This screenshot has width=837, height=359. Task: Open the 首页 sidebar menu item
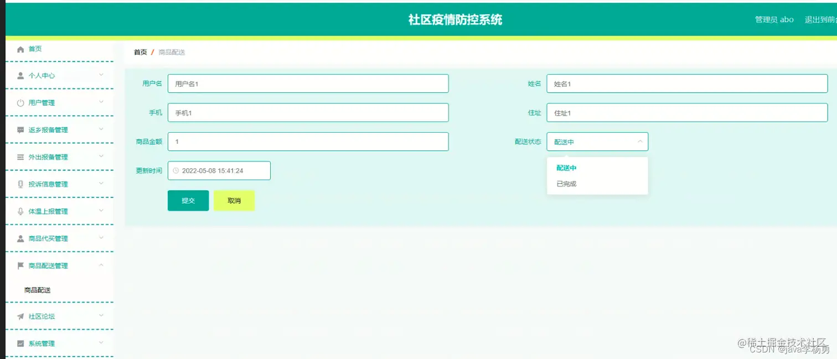pyautogui.click(x=59, y=49)
